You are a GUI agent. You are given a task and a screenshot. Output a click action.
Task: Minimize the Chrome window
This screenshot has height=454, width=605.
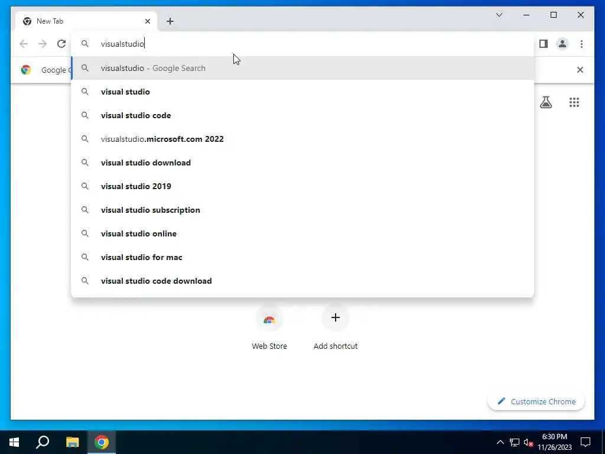(526, 15)
